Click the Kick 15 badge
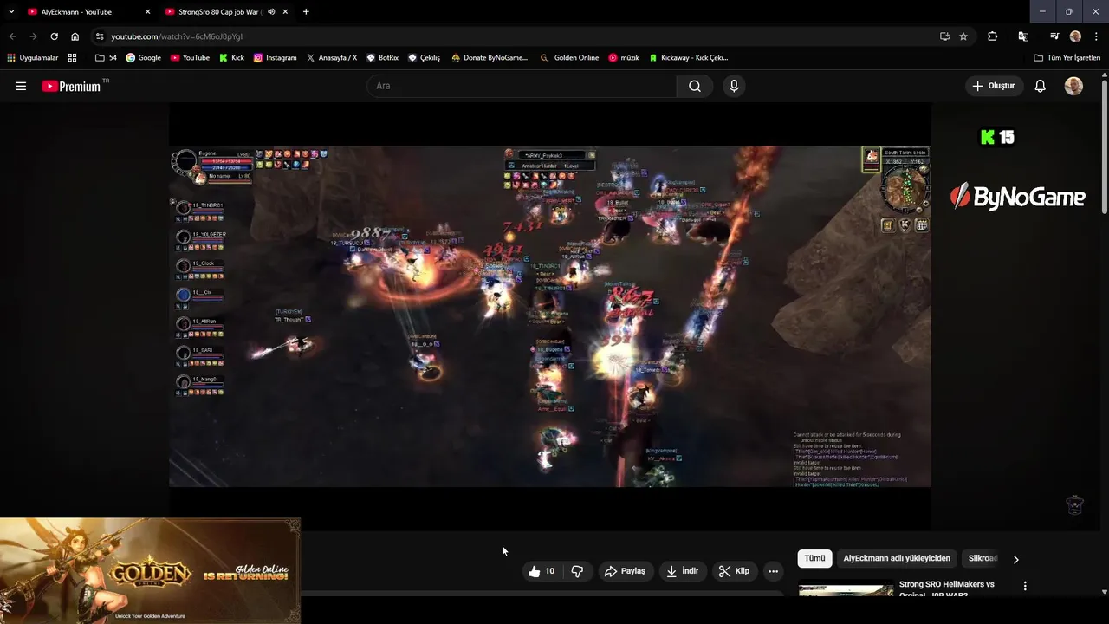 [x=997, y=137]
